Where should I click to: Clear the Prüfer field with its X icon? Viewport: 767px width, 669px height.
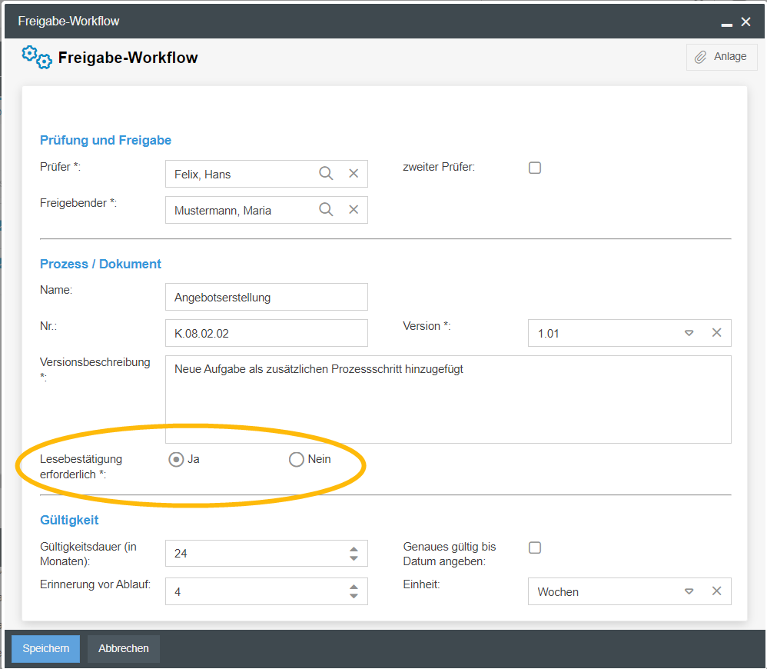[x=354, y=174]
